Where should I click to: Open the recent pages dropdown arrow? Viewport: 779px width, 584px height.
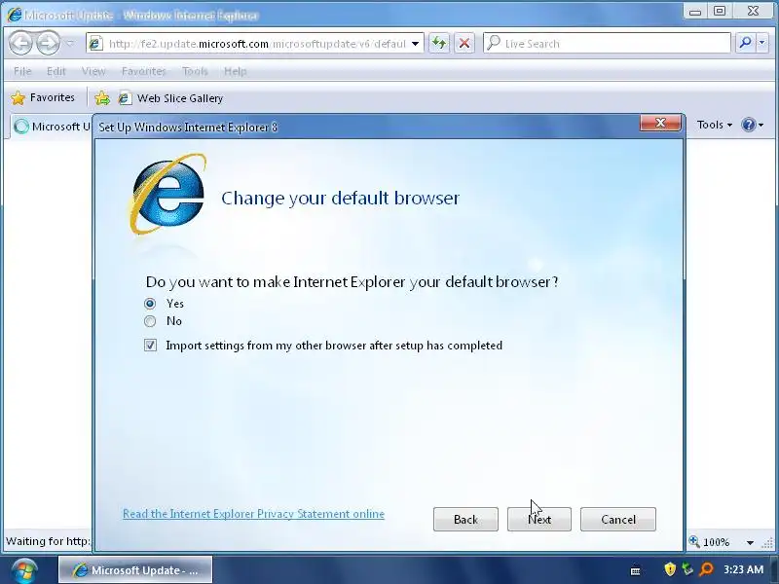(70, 44)
